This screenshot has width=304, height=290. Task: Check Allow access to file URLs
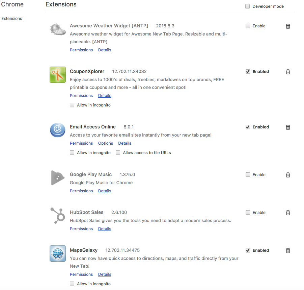[118, 153]
